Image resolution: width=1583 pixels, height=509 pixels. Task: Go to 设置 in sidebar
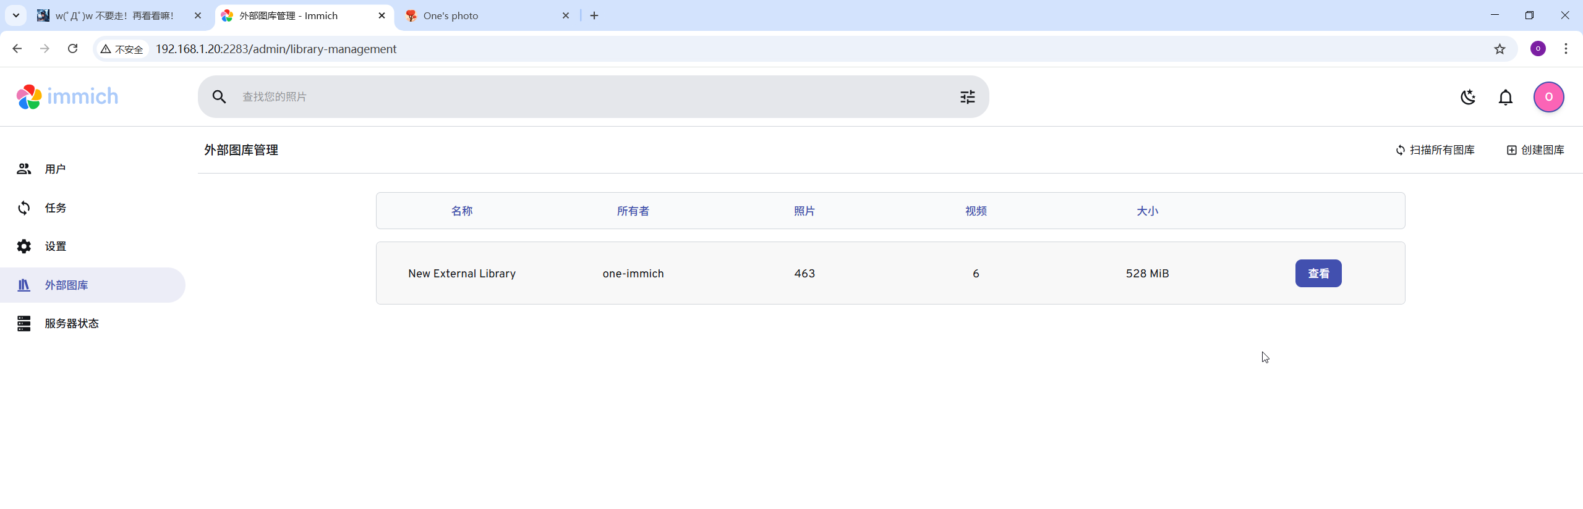55,246
